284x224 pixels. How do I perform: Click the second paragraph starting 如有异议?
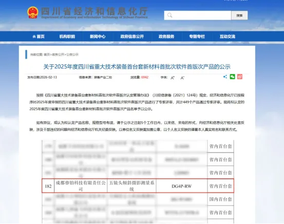(x=137, y=126)
